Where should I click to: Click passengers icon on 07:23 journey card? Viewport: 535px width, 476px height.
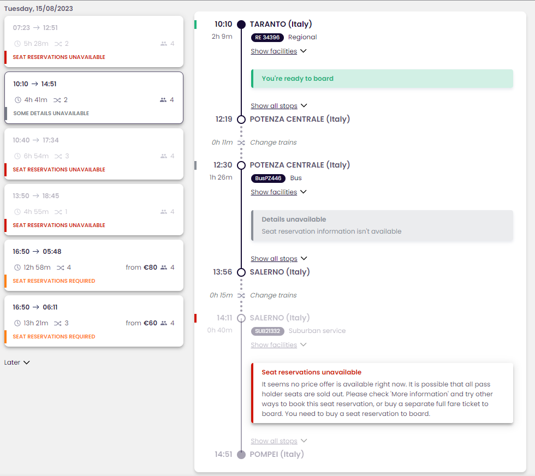pos(164,44)
